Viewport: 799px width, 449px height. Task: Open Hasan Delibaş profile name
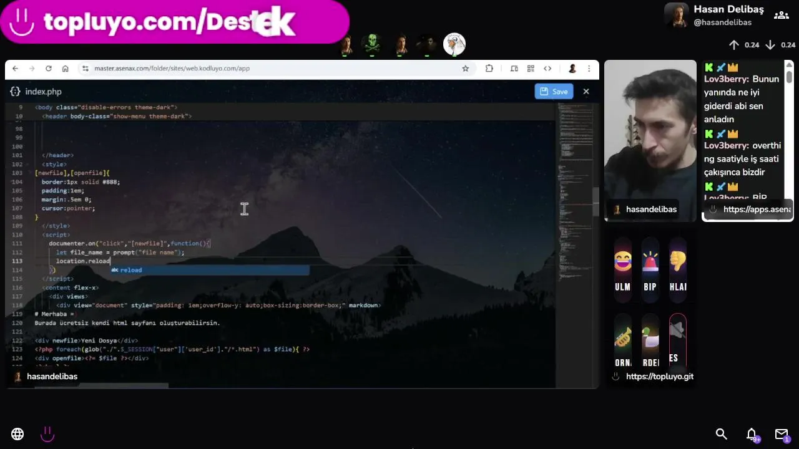(728, 9)
